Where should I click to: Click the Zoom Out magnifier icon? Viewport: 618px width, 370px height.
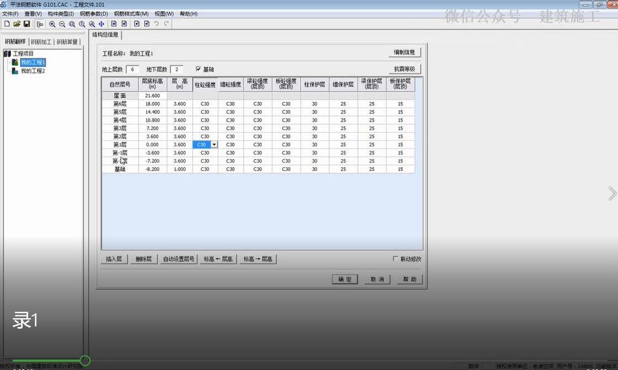click(x=62, y=24)
